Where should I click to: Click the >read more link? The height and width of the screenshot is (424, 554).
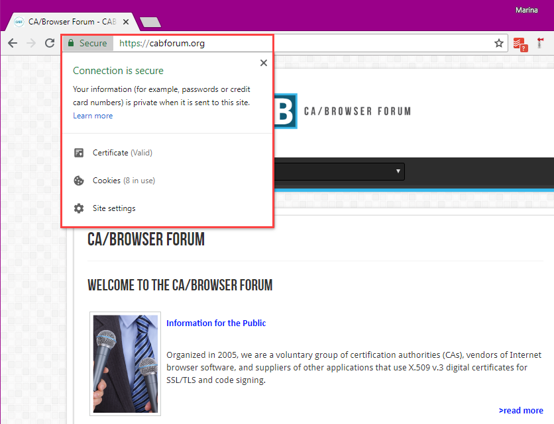click(x=521, y=411)
